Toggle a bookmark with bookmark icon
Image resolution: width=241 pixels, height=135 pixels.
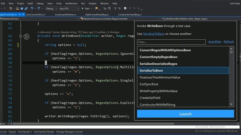coord(125,8)
